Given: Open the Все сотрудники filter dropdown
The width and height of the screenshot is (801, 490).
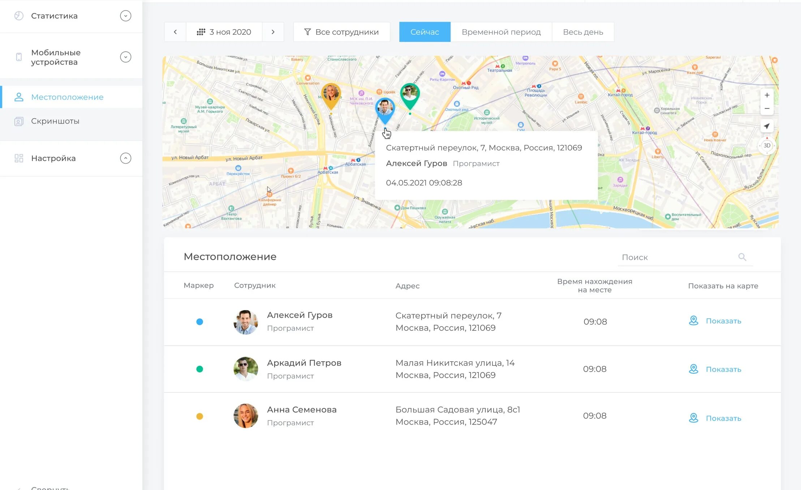Looking at the screenshot, I should point(341,32).
